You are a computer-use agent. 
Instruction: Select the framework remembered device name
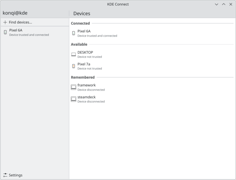coord(87,85)
